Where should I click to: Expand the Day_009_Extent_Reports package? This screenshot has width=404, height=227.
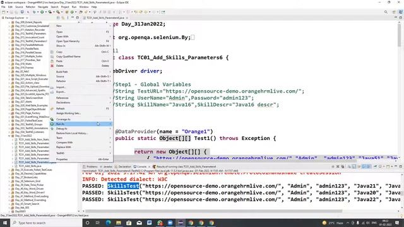tap(9, 23)
